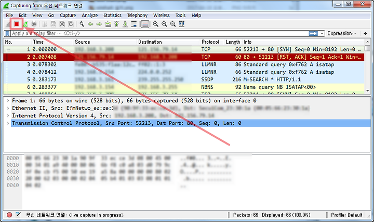Restart the current capture
The width and height of the screenshot is (374, 222).
coord(25,24)
